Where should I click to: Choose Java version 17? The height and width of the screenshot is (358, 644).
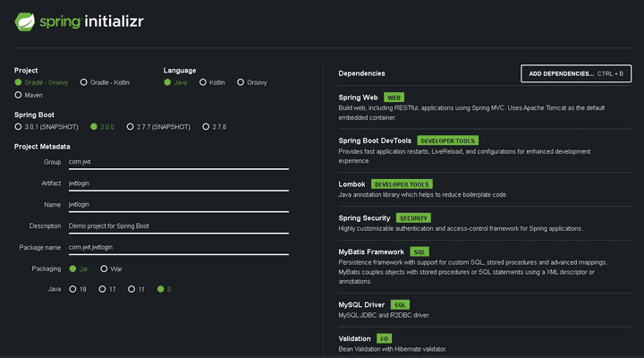coord(102,289)
